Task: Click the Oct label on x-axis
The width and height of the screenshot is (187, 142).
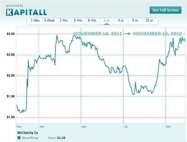Action: coord(168,127)
